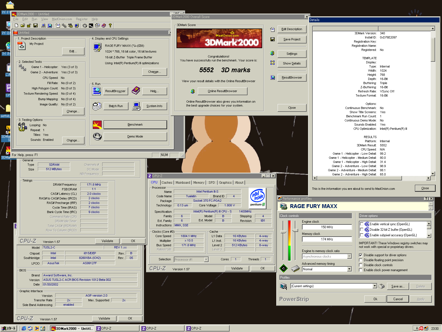Click the Selected Tests checkboxes icon in toolbar
Viewport: 442px width, 332px height.
[64, 25]
